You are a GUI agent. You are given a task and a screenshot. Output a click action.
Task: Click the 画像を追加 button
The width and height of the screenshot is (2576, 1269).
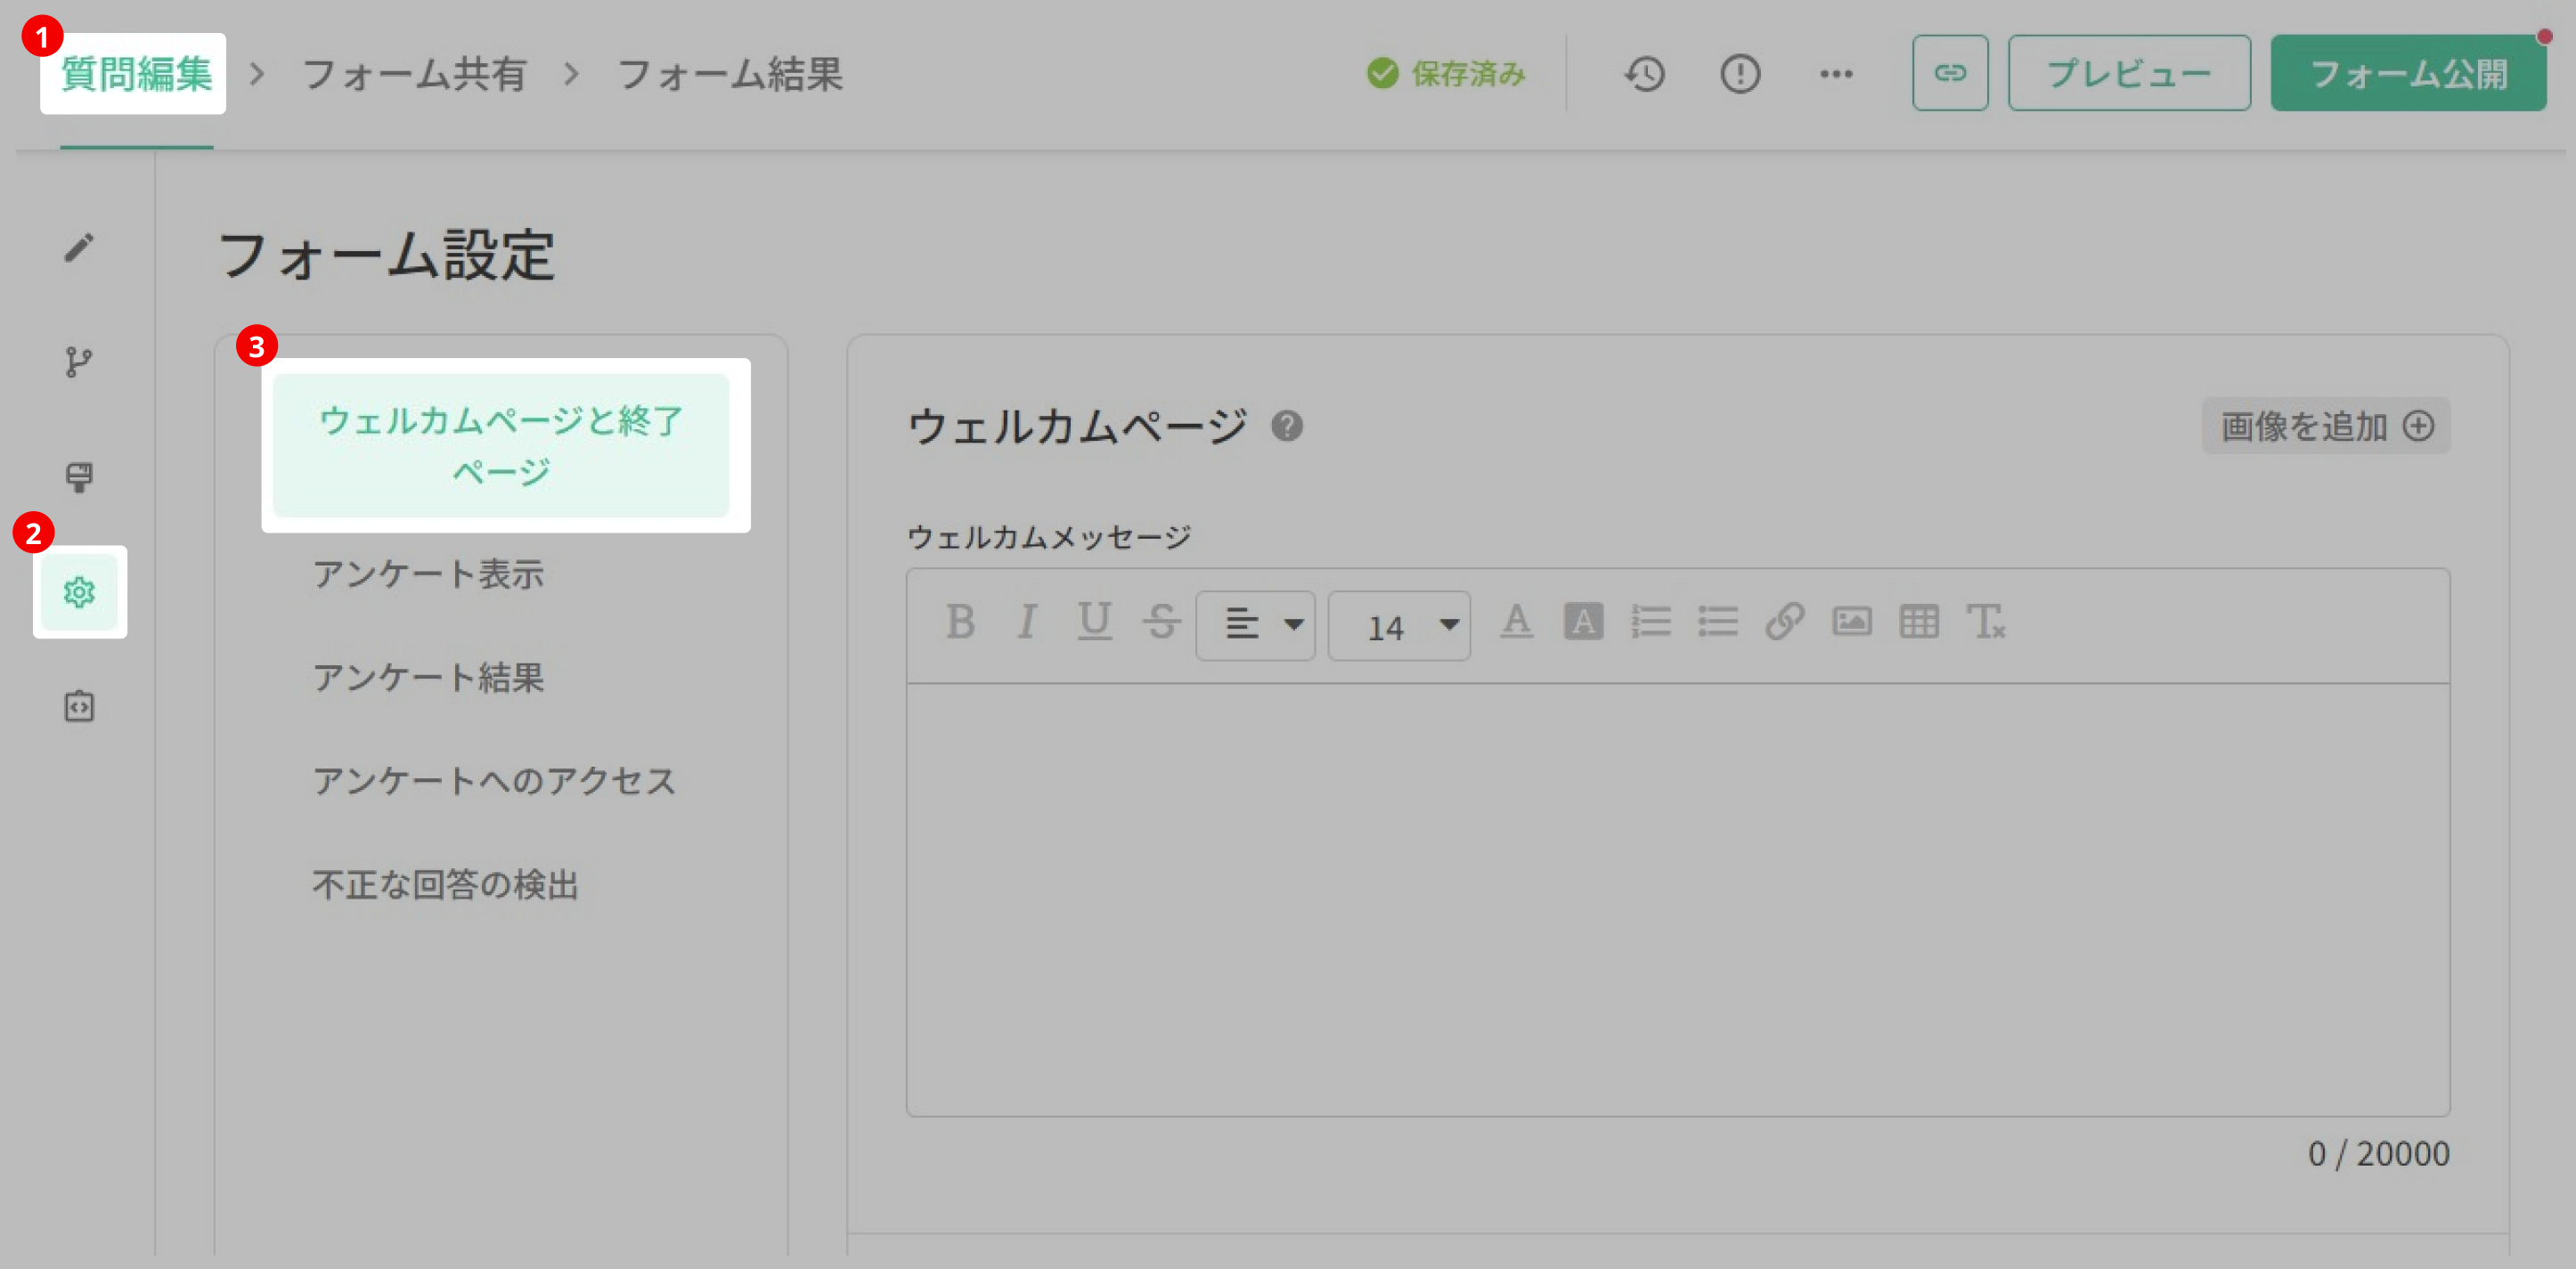pos(2326,426)
